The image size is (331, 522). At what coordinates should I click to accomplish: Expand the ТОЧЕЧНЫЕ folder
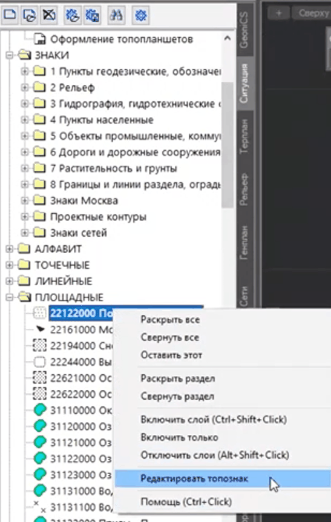(x=10, y=265)
